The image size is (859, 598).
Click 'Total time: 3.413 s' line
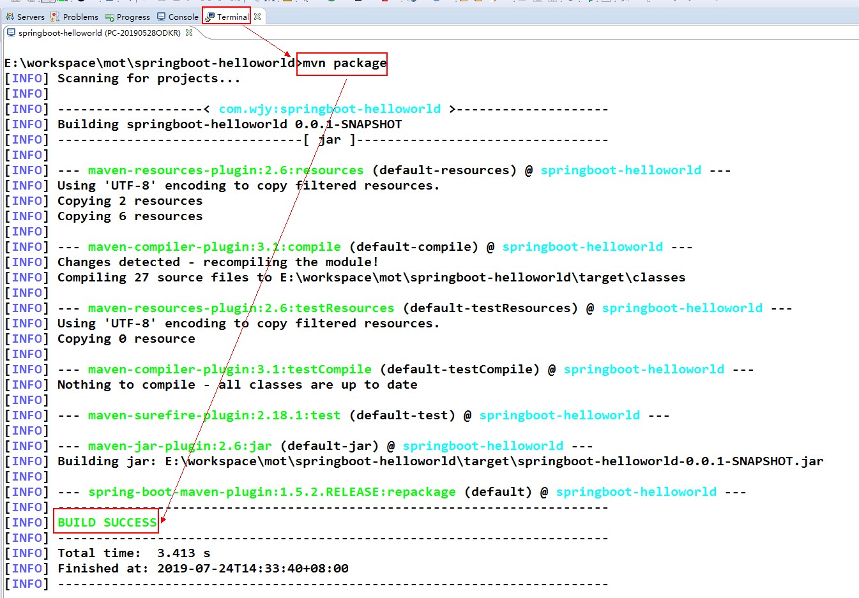point(134,553)
